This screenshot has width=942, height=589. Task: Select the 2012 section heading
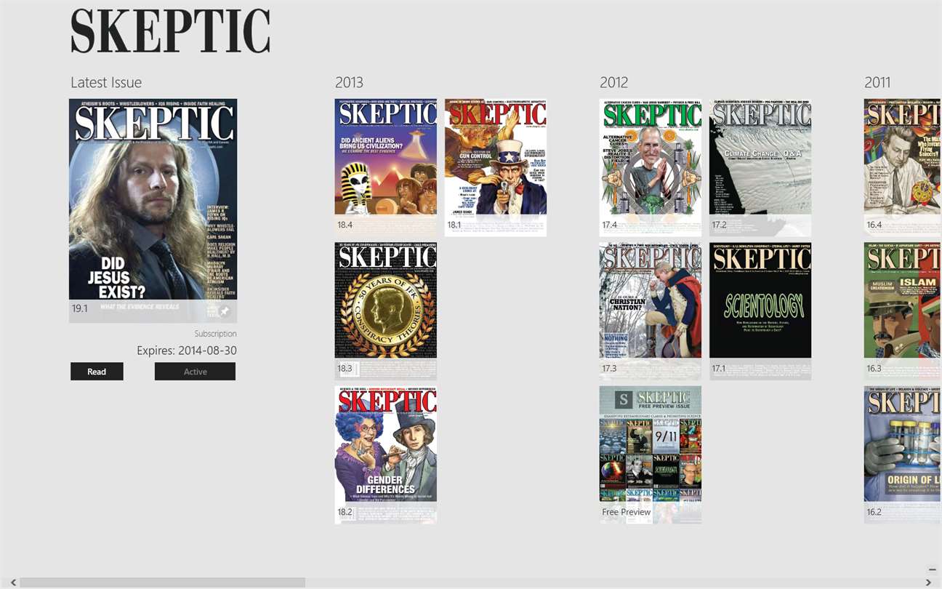[613, 82]
